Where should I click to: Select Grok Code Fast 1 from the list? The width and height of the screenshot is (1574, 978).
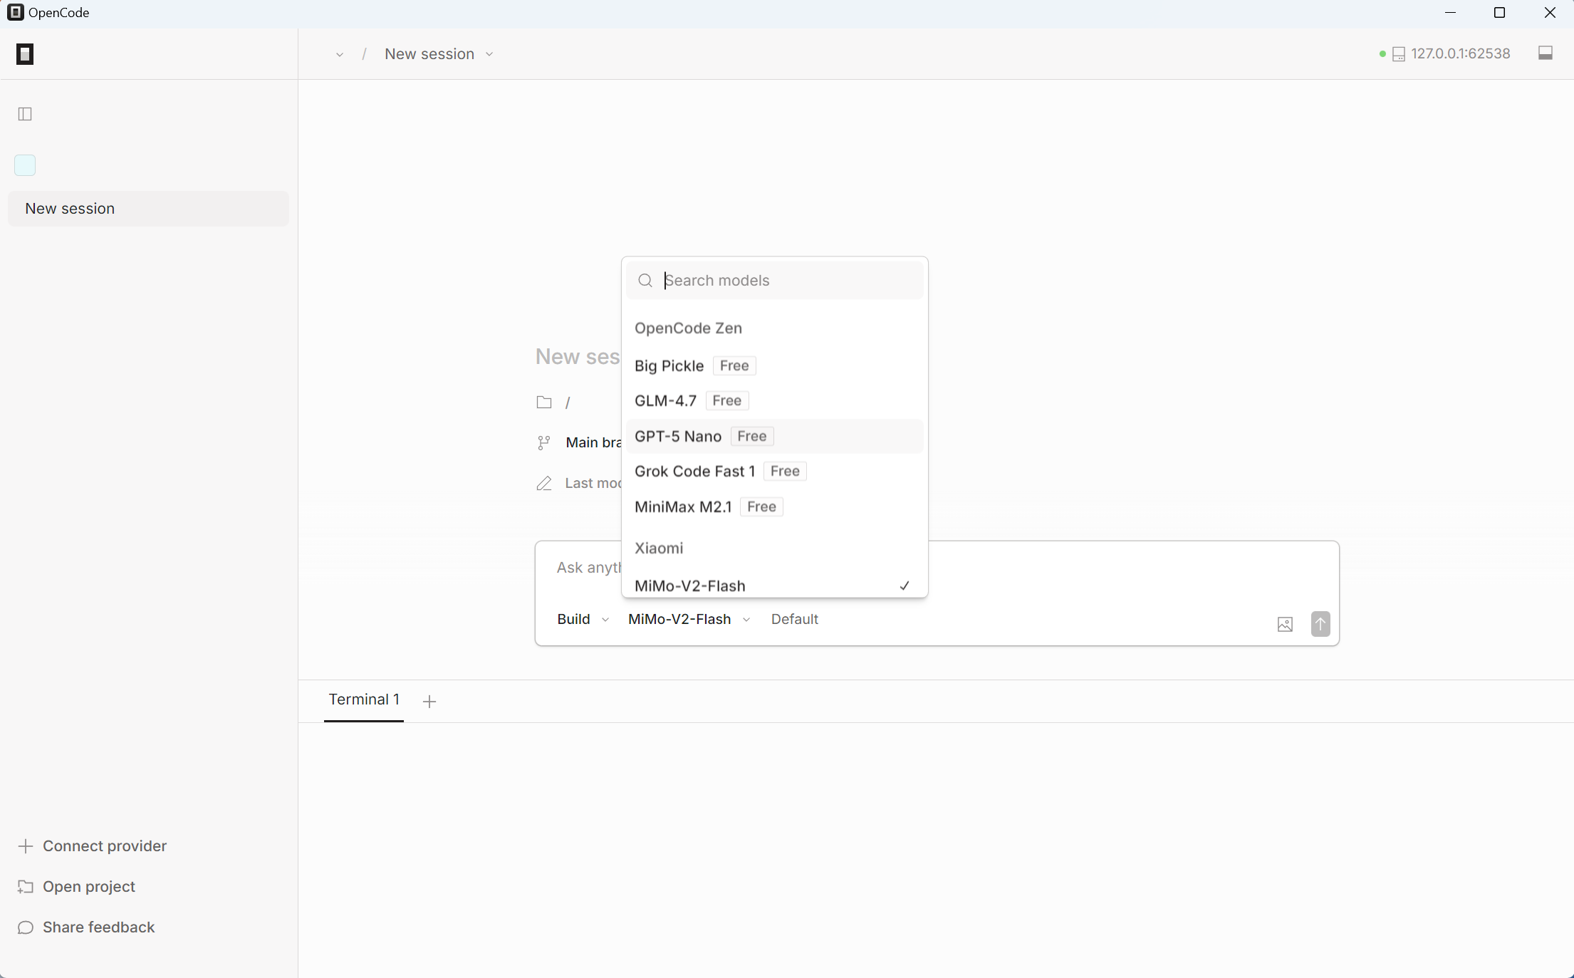tap(694, 471)
